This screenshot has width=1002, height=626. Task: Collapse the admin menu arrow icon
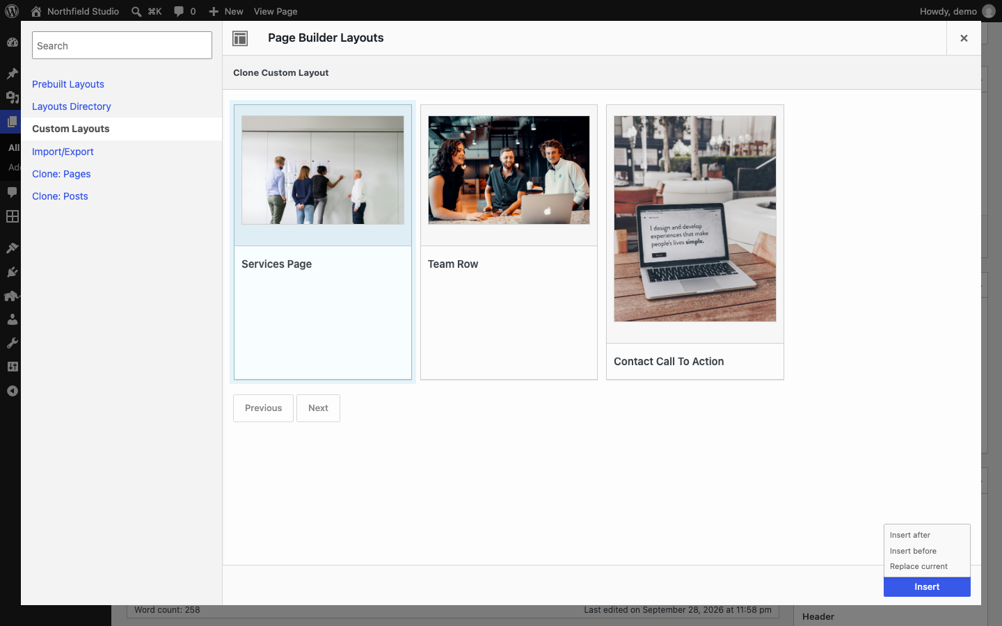tap(12, 391)
